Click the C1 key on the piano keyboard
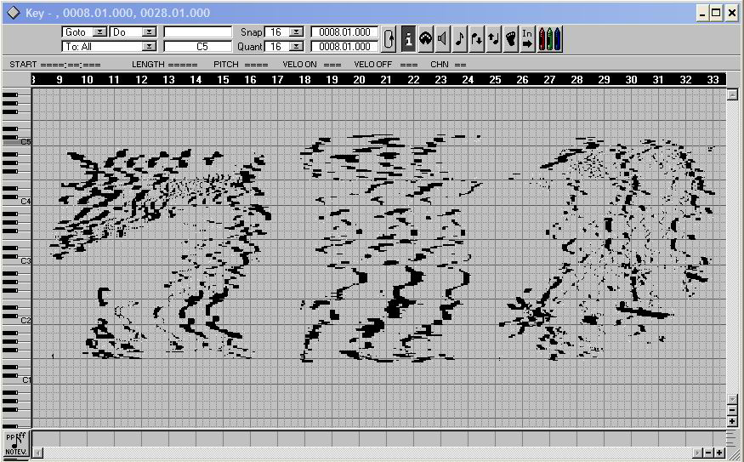The height and width of the screenshot is (462, 744). [17, 379]
